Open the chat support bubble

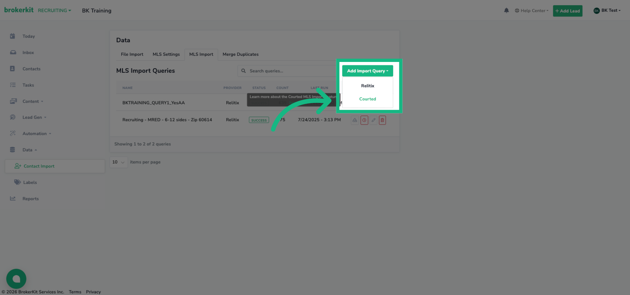pos(16,279)
